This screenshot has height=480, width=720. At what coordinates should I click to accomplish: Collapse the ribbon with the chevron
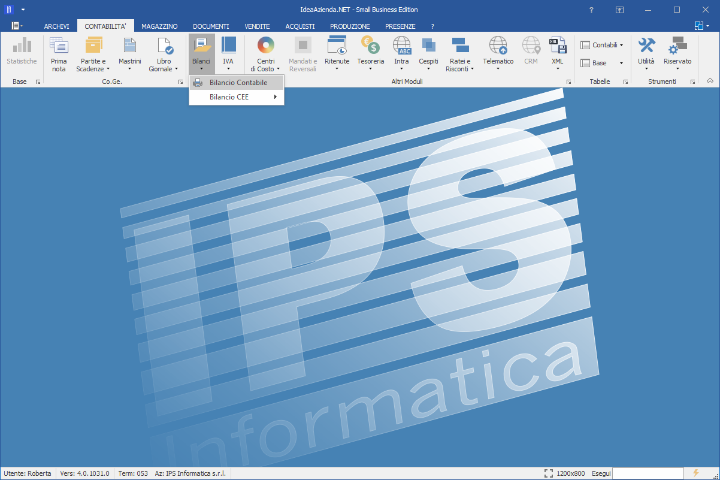[710, 80]
